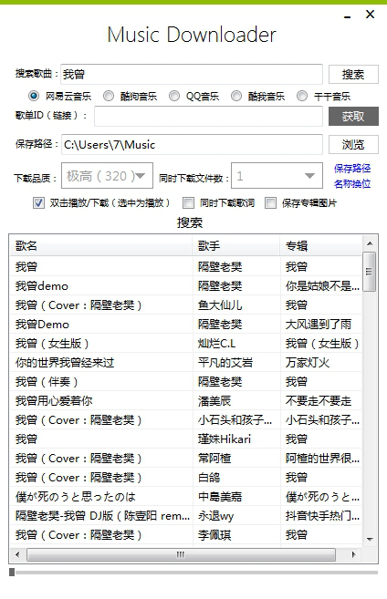Click the 名称换位 link

[352, 184]
